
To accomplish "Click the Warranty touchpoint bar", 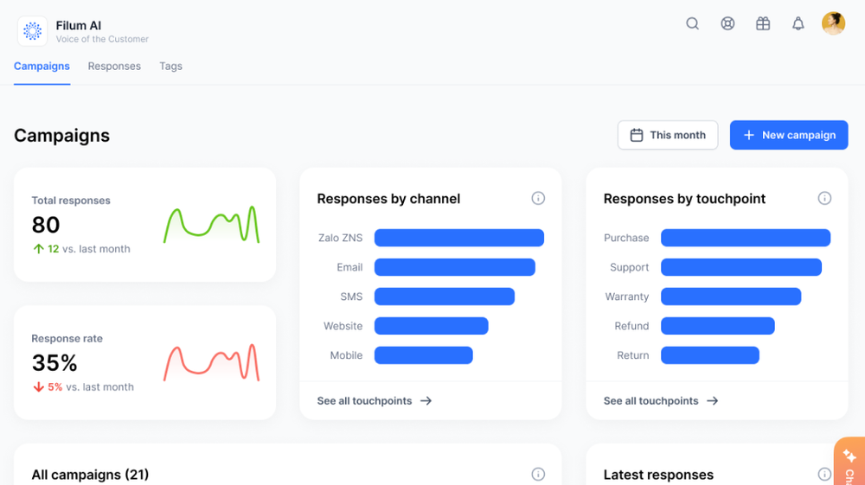I will point(731,297).
